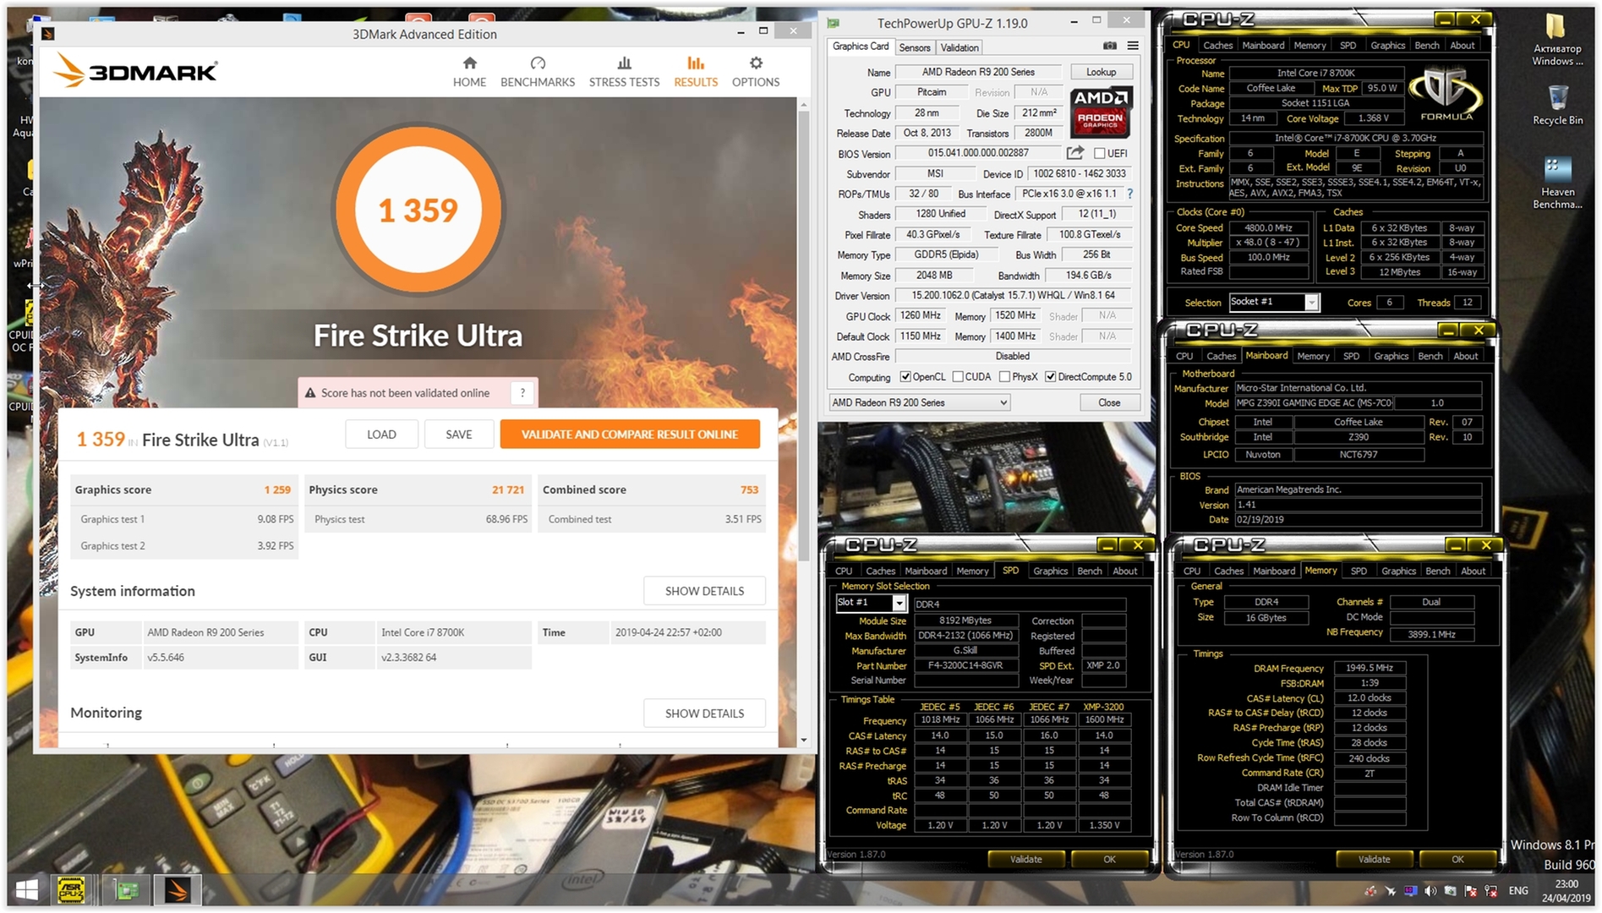Click the Graphics score value 1 259
The width and height of the screenshot is (1602, 913).
(x=277, y=490)
